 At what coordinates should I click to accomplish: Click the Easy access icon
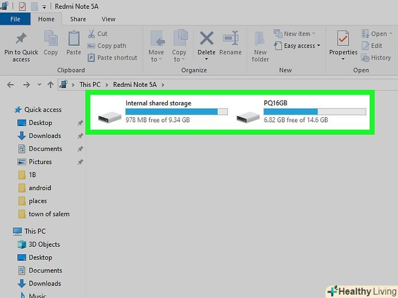(278, 46)
